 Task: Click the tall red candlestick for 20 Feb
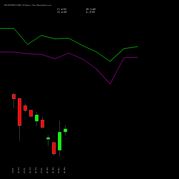point(20,112)
